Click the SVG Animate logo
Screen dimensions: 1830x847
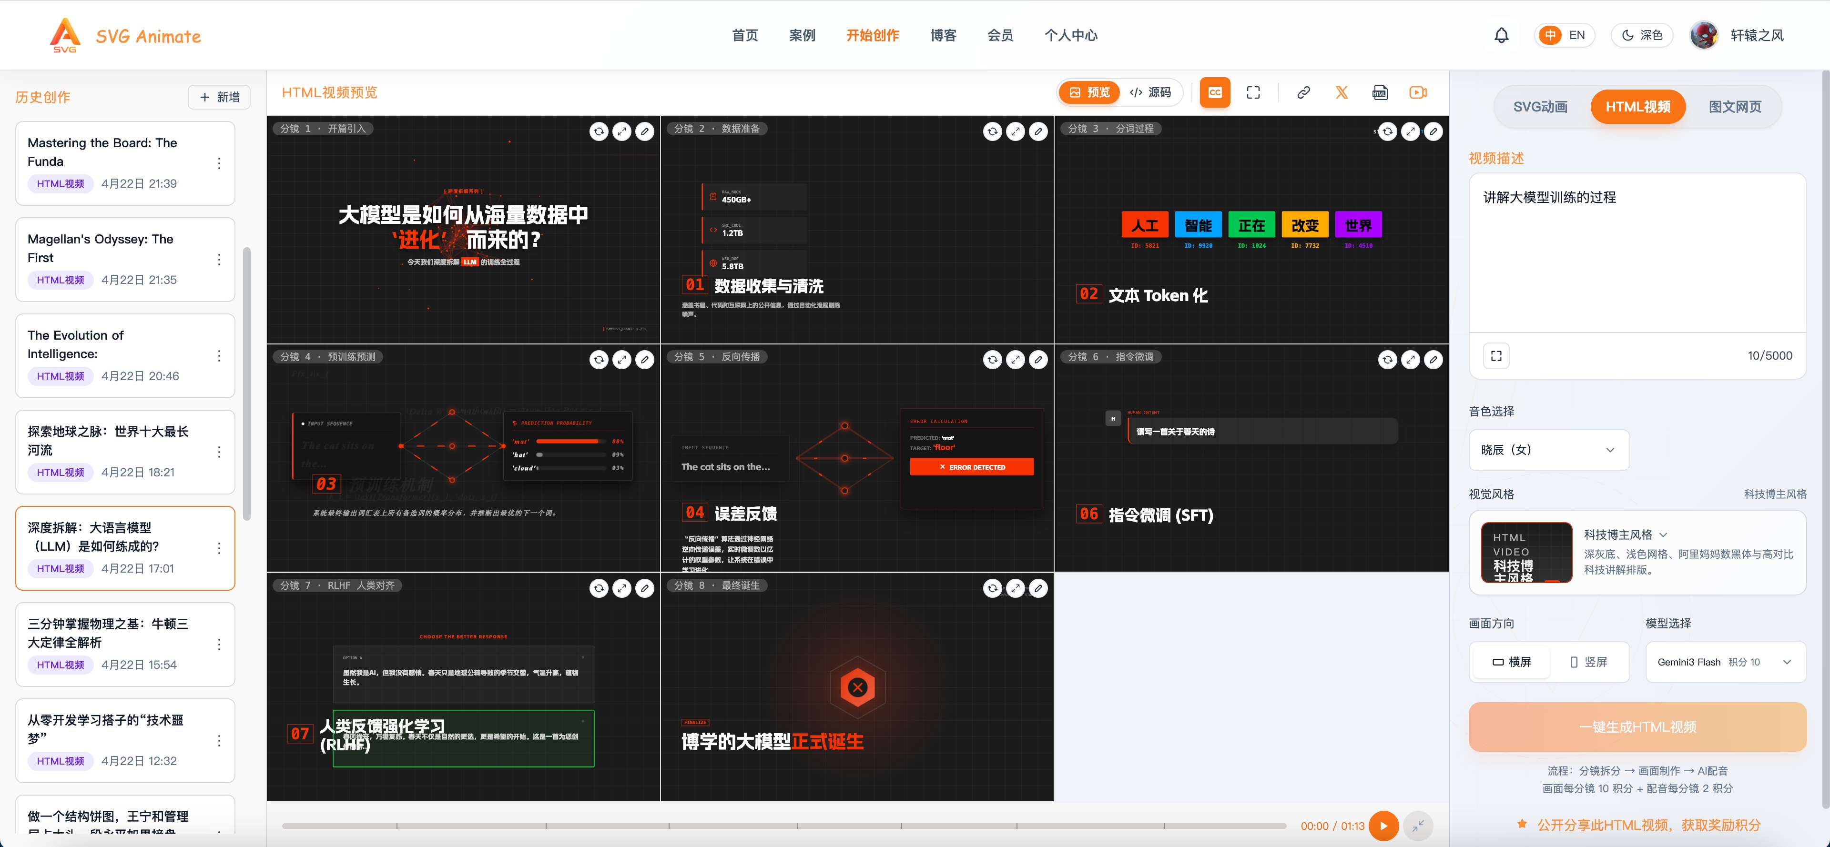click(x=125, y=36)
